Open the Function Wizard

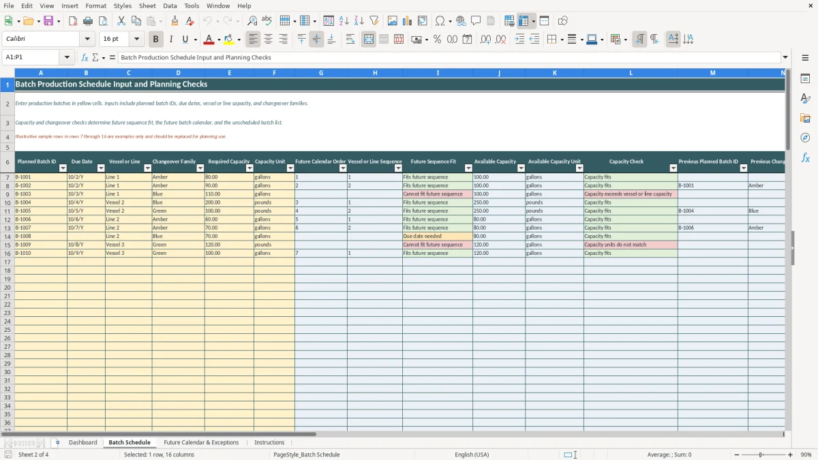[85, 57]
